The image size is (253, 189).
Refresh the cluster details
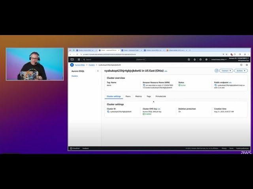[216, 71]
